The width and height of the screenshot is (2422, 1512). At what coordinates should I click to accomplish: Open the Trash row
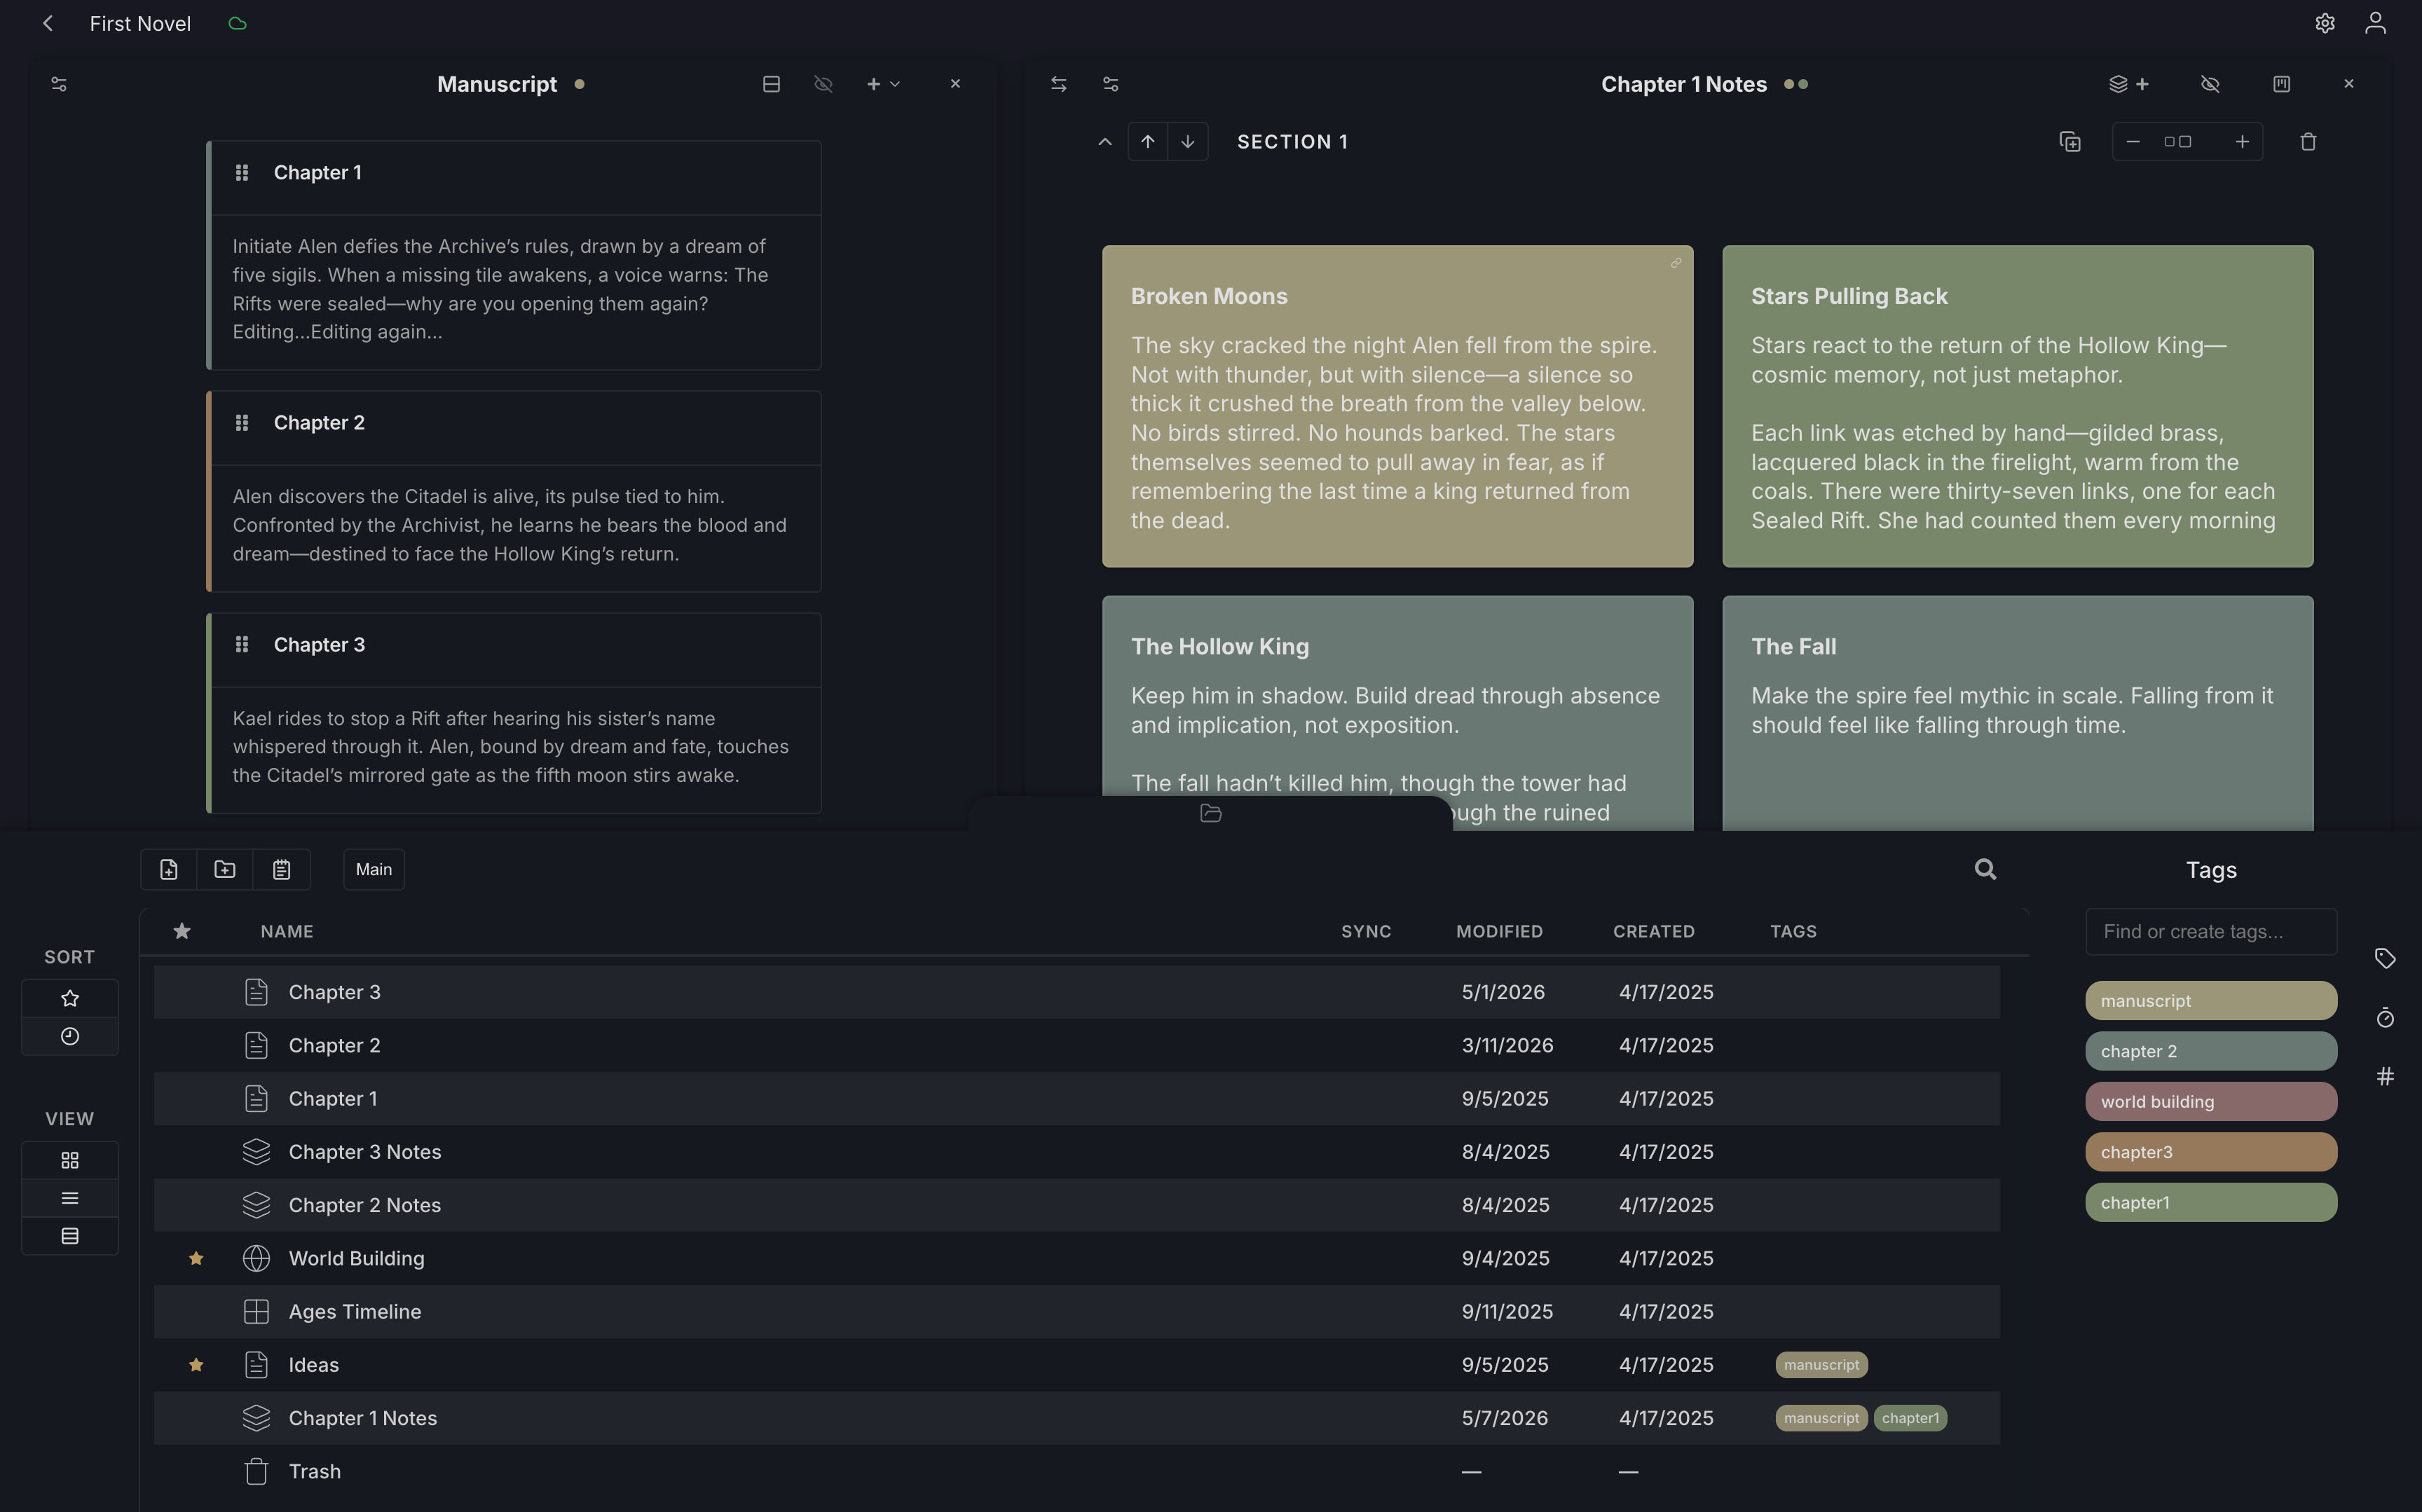click(1076, 1472)
